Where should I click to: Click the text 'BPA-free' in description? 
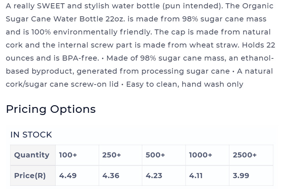tap(81, 58)
